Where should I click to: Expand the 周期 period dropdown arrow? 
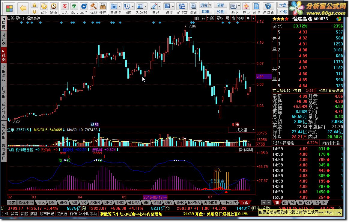point(133,6)
